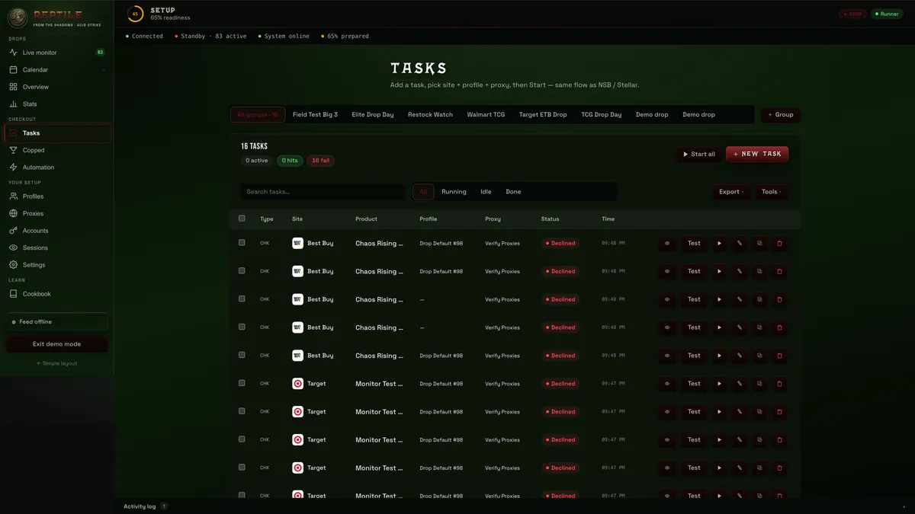Click Test on the fourth Target row
Image resolution: width=915 pixels, height=514 pixels.
point(694,468)
